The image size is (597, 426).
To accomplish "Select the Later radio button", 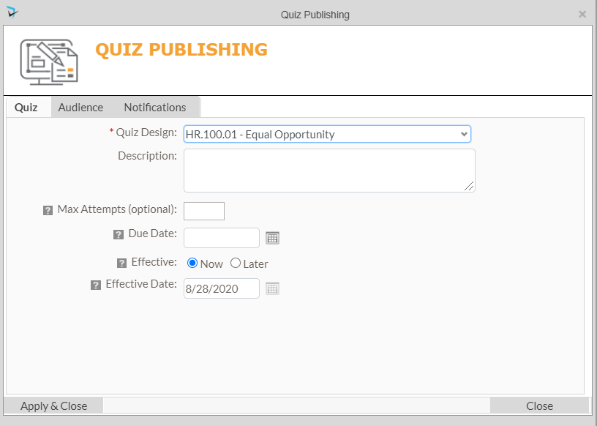I will click(x=236, y=264).
